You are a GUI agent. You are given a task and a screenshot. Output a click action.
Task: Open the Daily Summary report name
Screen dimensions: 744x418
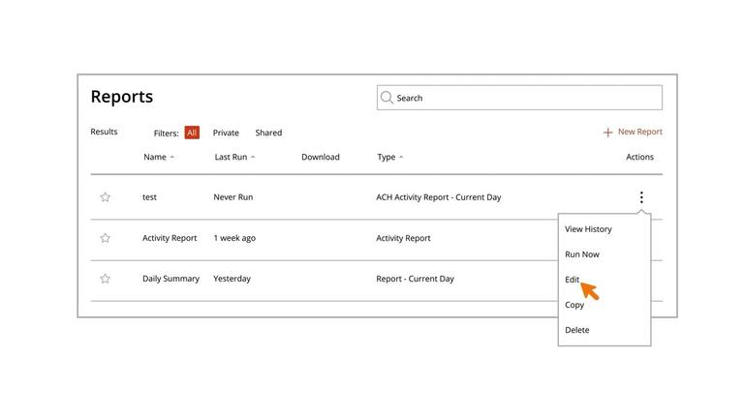pyautogui.click(x=170, y=279)
